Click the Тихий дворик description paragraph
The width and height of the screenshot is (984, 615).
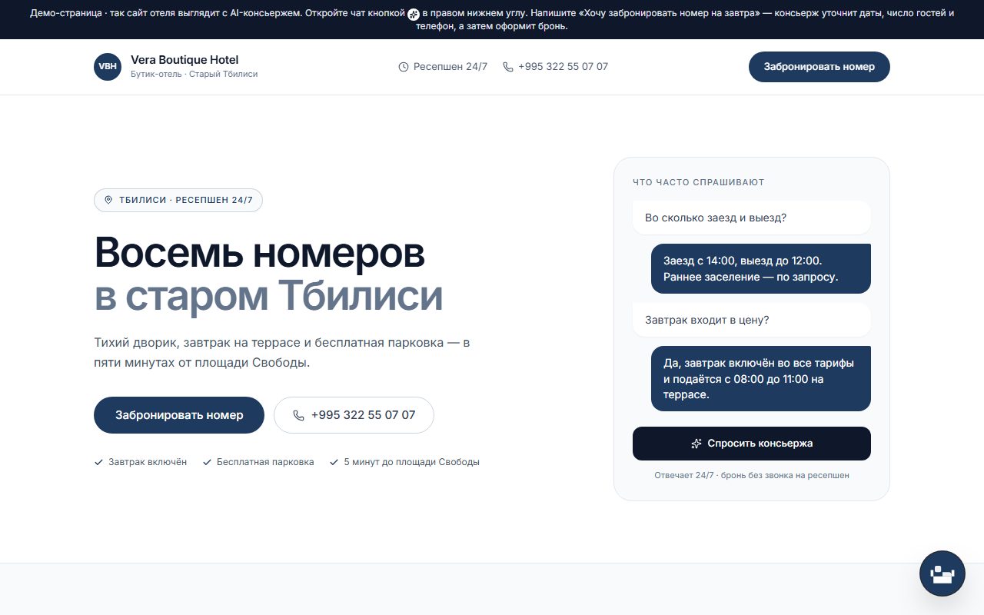click(x=282, y=352)
